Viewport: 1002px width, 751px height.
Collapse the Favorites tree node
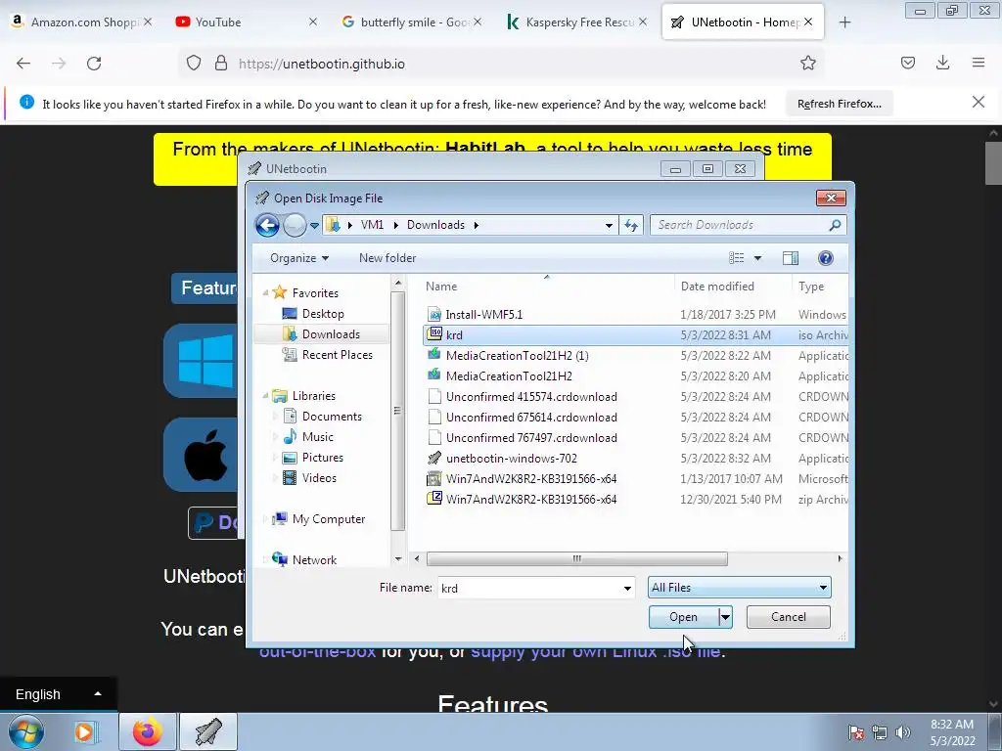tap(266, 292)
